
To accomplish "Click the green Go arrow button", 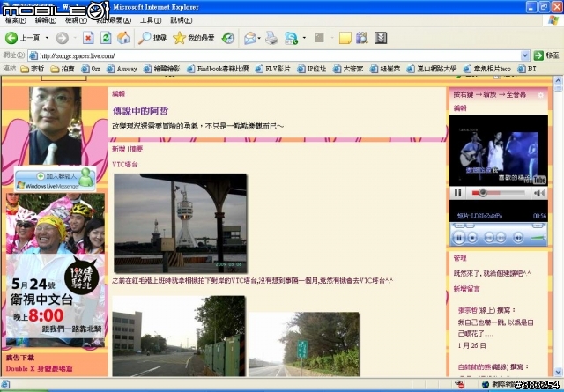I will pyautogui.click(x=538, y=55).
